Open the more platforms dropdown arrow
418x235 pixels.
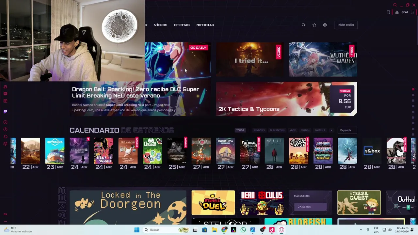click(331, 130)
